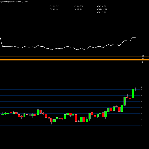
Task: Click the 53 price axis label
Action: [142, 90]
